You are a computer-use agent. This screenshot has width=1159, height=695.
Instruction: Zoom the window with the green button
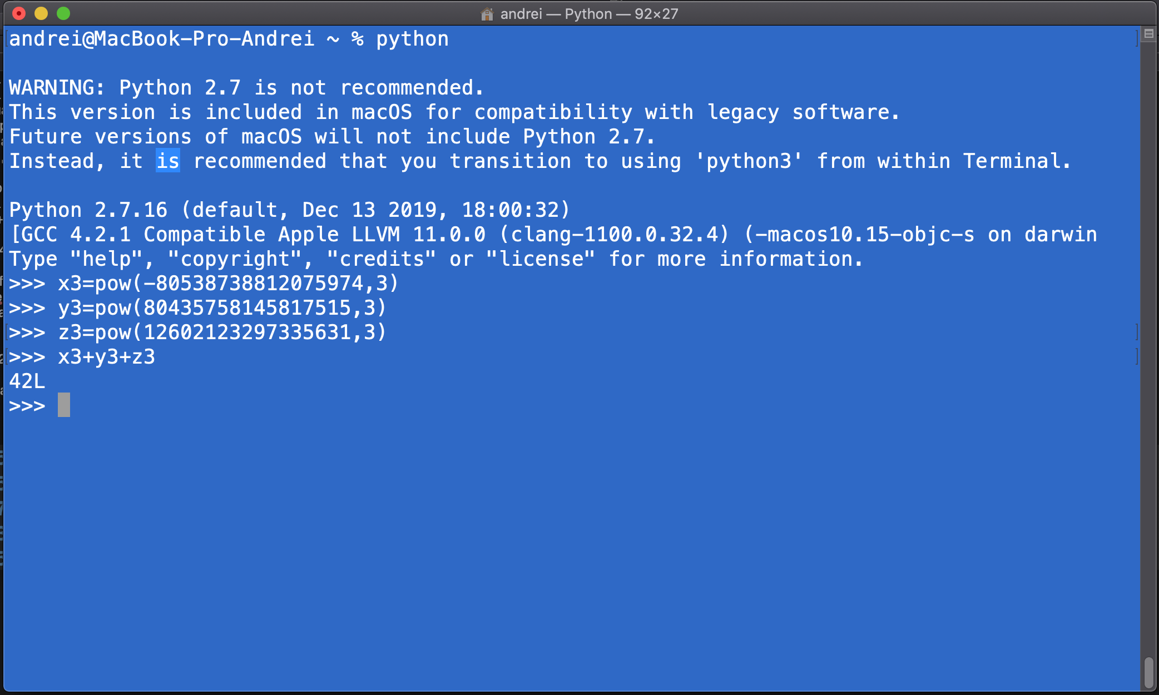point(63,13)
